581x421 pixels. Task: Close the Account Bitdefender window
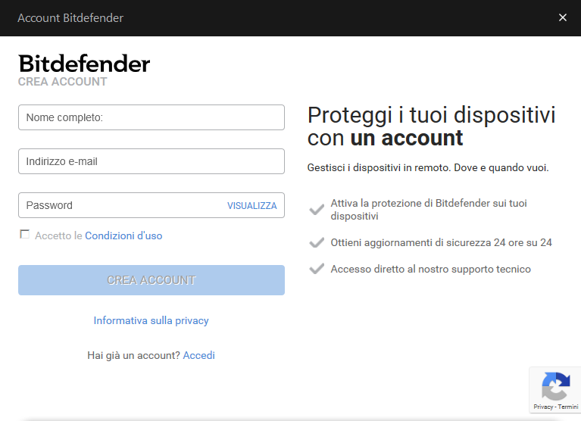562,17
